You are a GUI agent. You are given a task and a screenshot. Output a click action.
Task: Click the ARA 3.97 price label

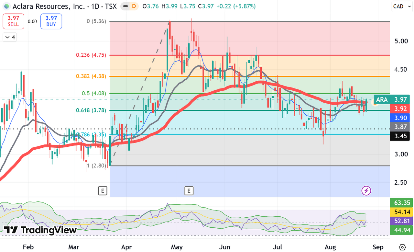pos(392,99)
